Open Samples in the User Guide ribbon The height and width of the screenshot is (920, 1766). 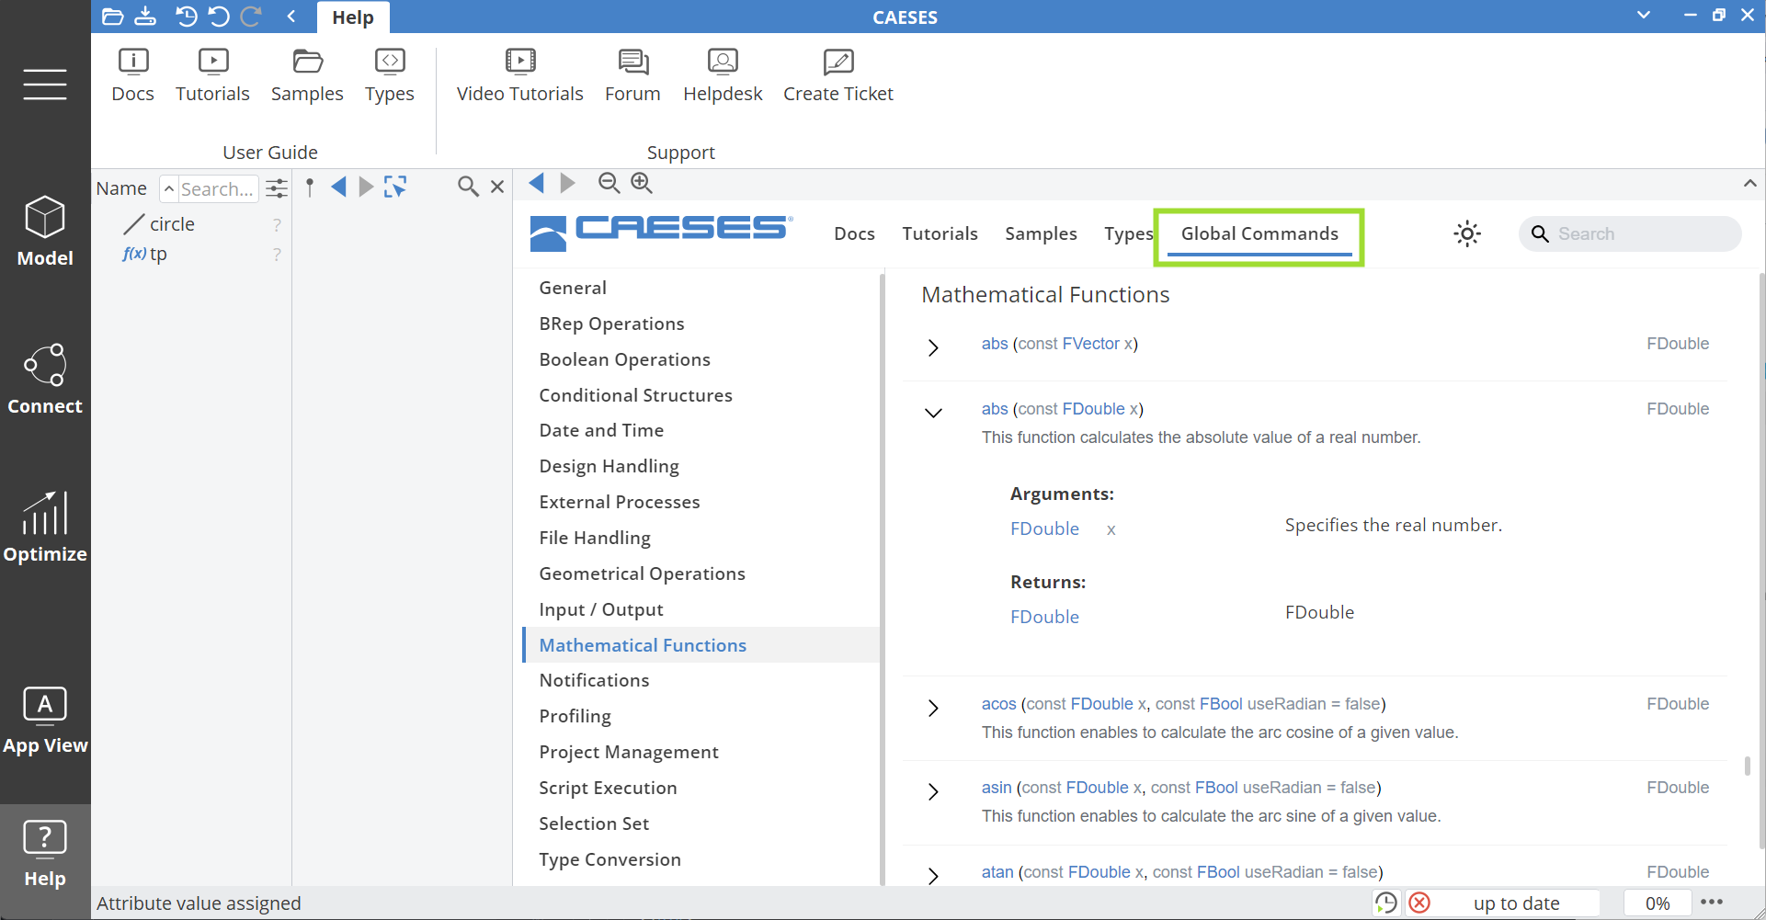[x=307, y=75]
